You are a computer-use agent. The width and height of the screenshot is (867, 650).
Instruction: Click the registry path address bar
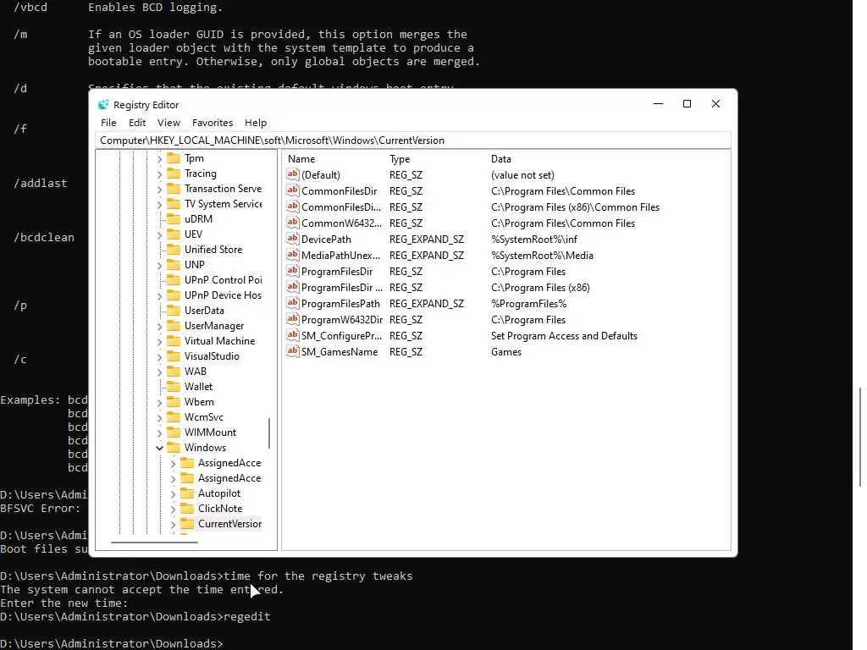click(413, 140)
